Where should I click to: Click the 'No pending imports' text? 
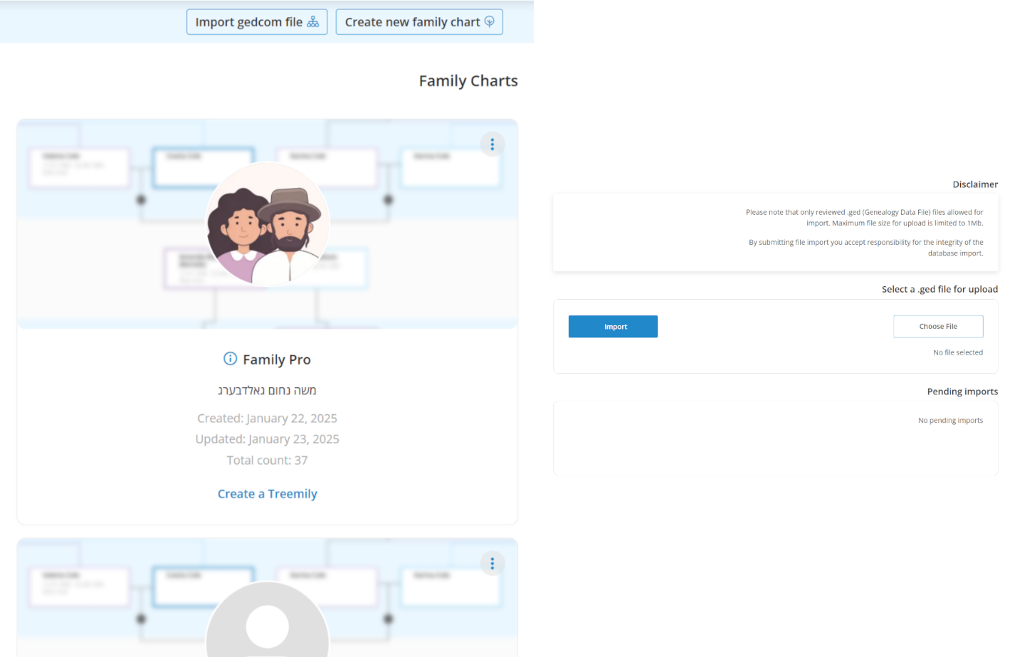[950, 421]
